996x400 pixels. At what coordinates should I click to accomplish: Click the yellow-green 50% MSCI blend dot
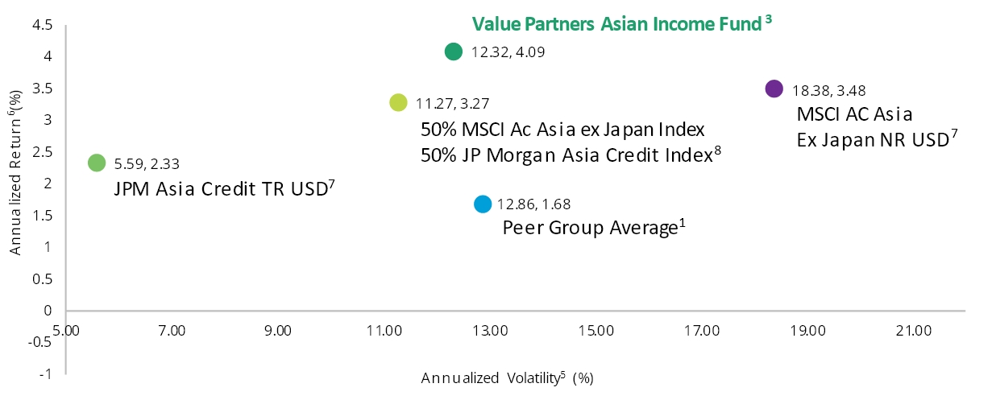pos(398,102)
